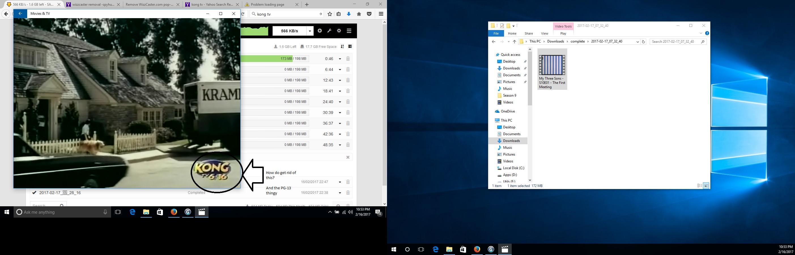The width and height of the screenshot is (795, 255).
Task: Switch to wizzcaster removal Firefox tab
Action: (93, 5)
